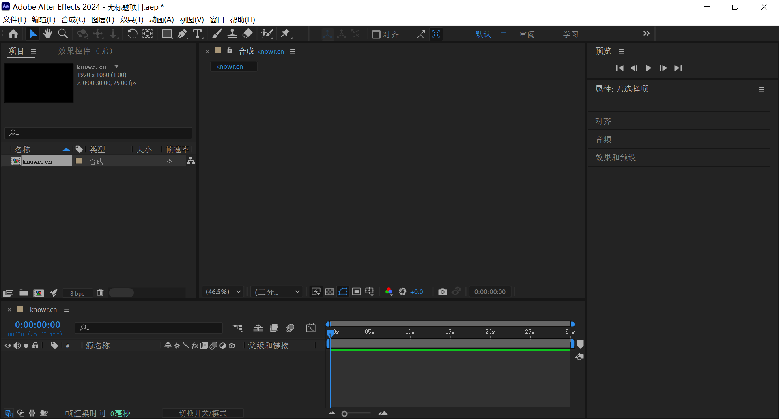Switch to the 效果控件 tab
The width and height of the screenshot is (779, 419).
coord(85,51)
